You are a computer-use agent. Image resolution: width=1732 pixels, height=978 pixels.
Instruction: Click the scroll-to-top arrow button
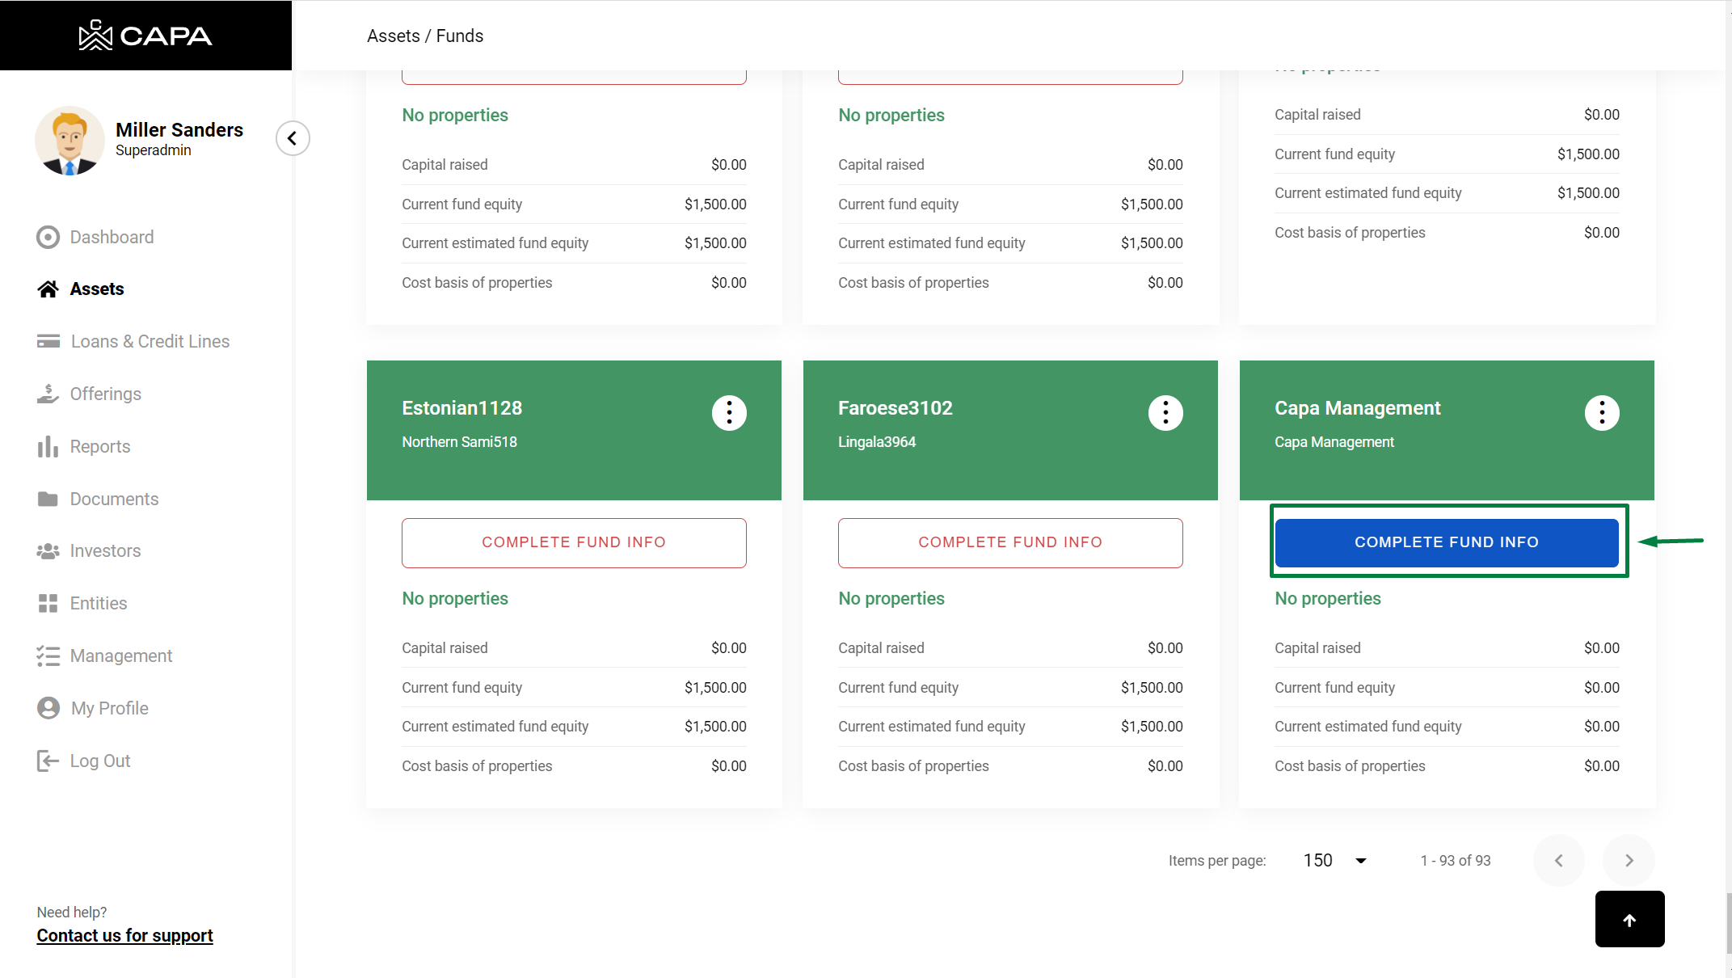pyautogui.click(x=1629, y=920)
